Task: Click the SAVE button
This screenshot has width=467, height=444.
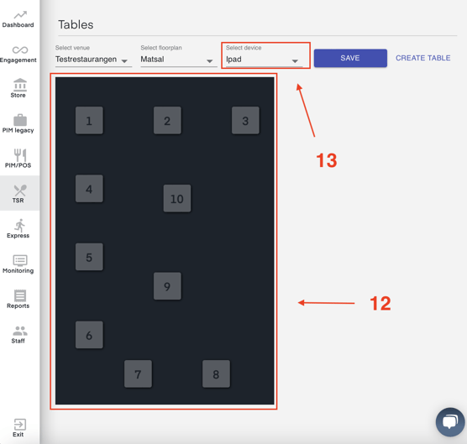Action: (350, 58)
